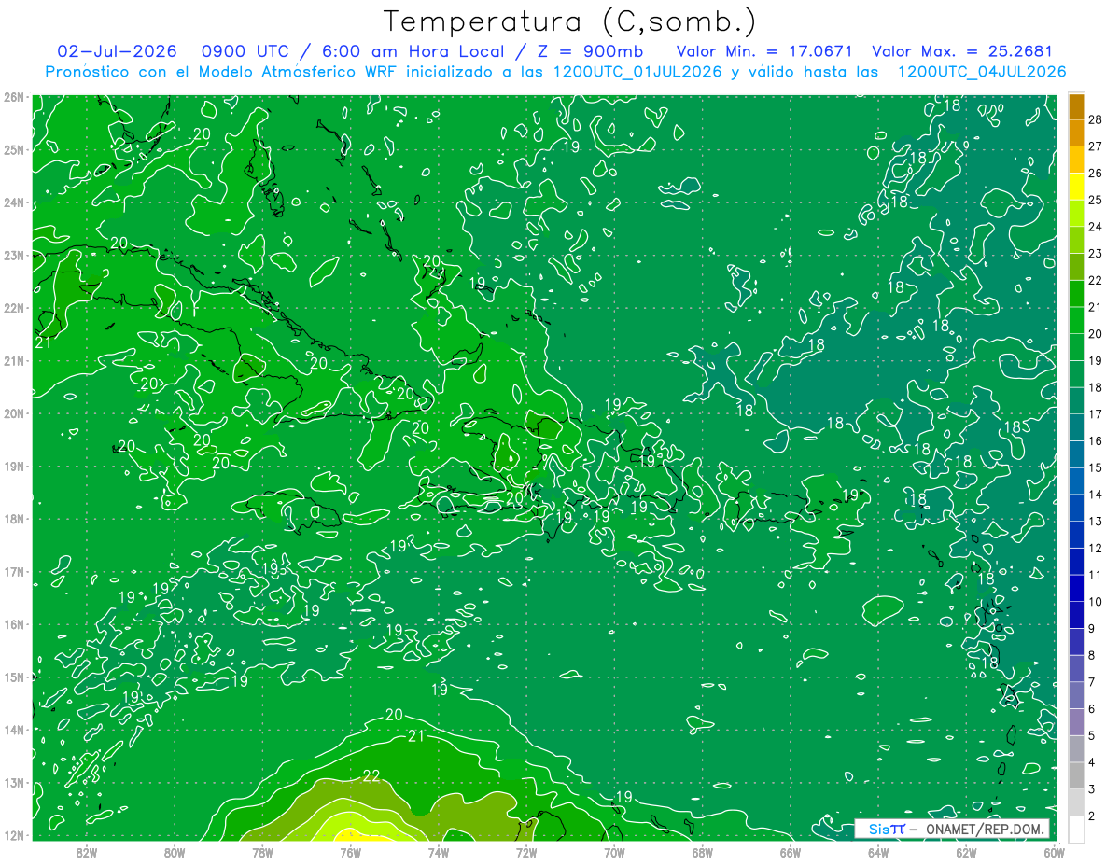Select the 72W longitude axis label
This screenshot has width=1120, height=865.
pyautogui.click(x=526, y=852)
